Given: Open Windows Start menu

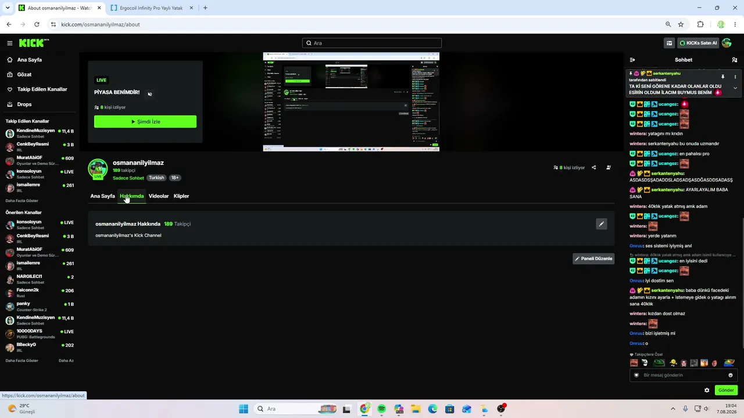Looking at the screenshot, I should pos(244,409).
